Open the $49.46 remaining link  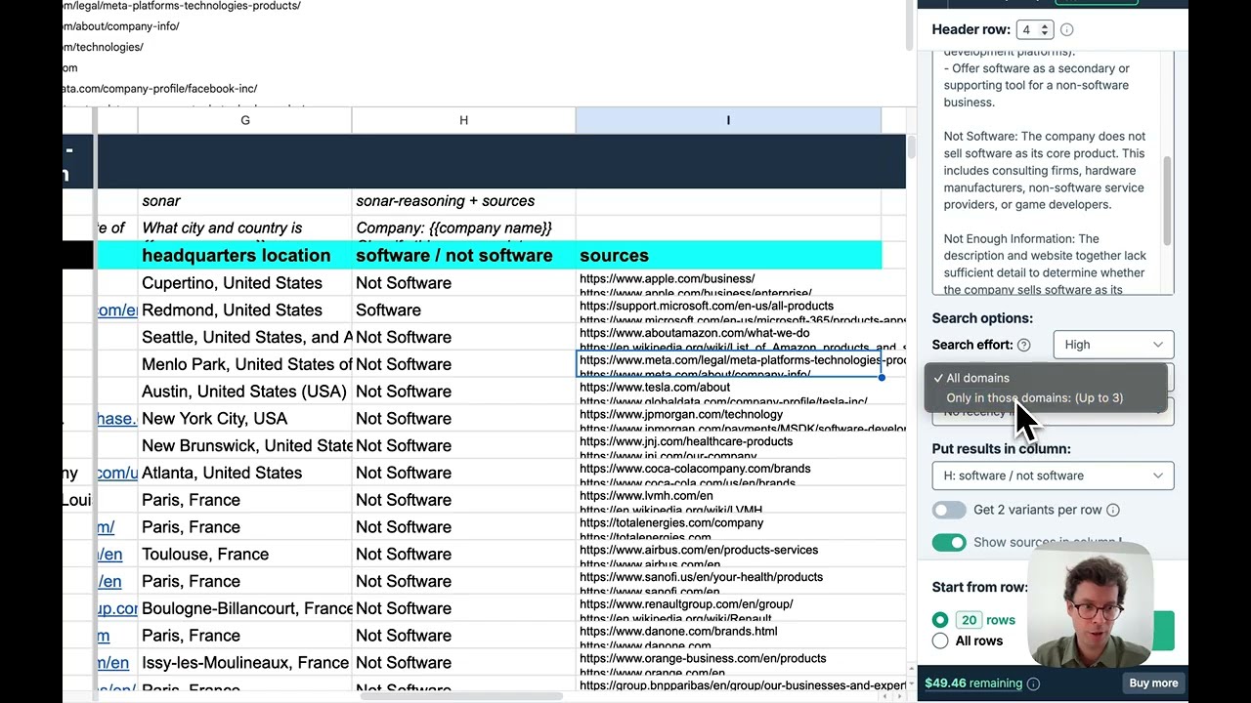point(973,683)
